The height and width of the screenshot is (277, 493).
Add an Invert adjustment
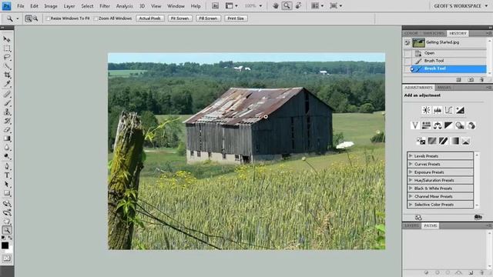(x=421, y=141)
